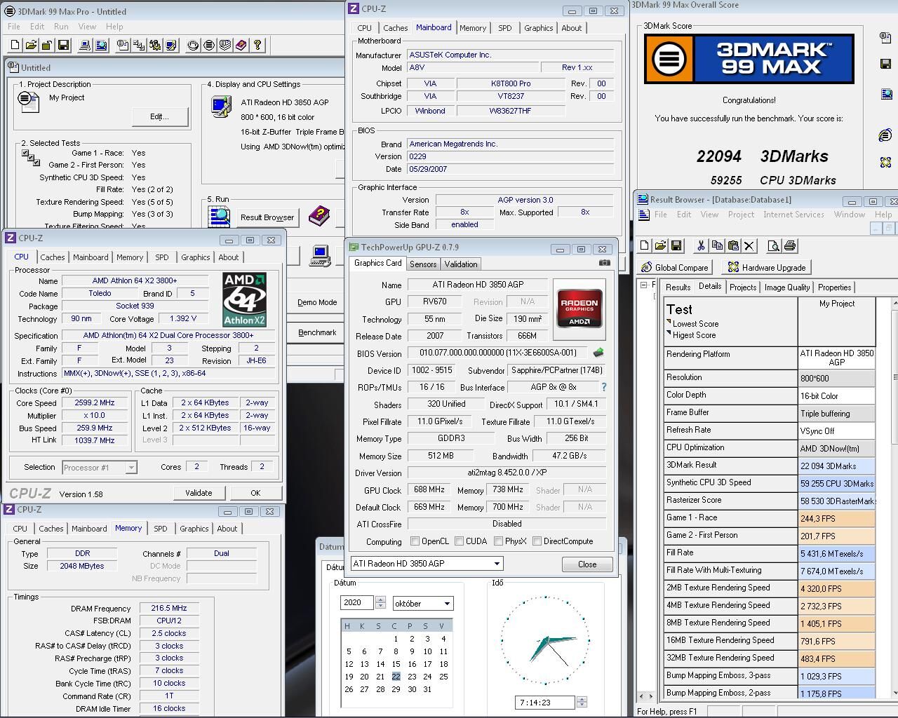The height and width of the screenshot is (718, 898).
Task: Click the Display and CPU Settings monitor icon
Action: pyautogui.click(x=221, y=107)
